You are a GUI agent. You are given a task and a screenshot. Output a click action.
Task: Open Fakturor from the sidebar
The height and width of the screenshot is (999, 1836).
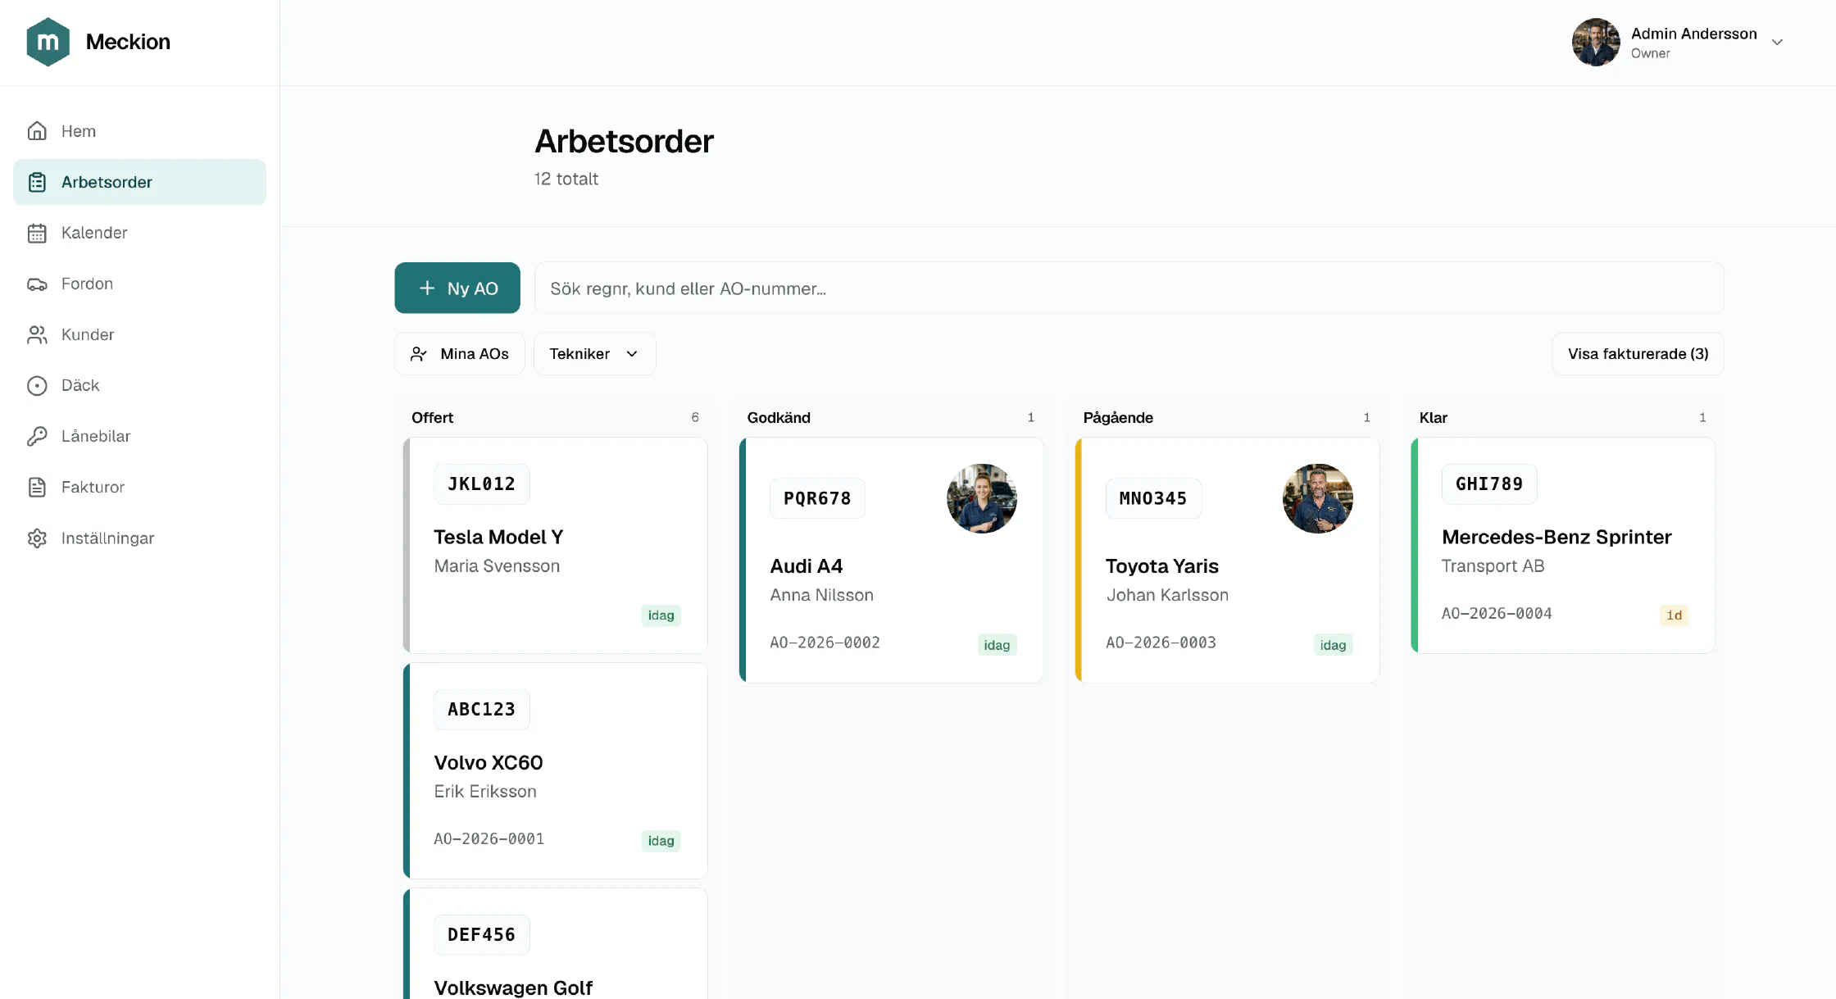(139, 487)
